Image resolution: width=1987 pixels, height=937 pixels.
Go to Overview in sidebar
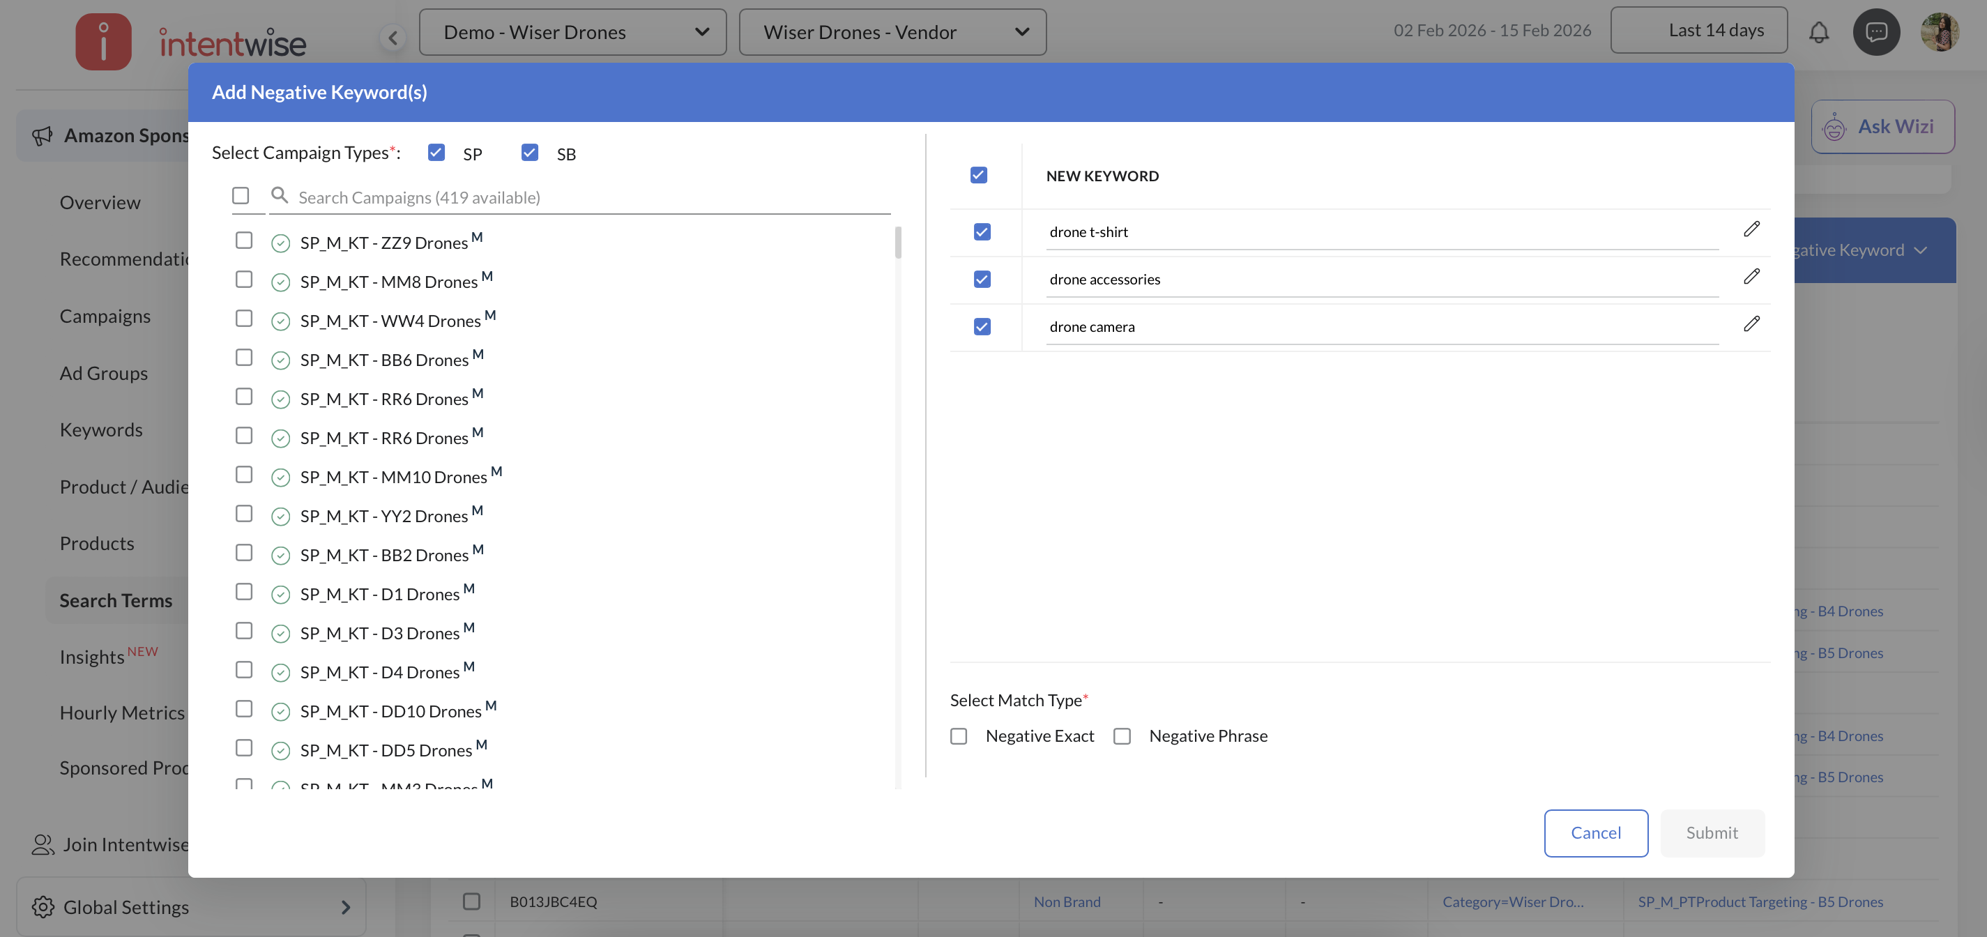coord(100,202)
